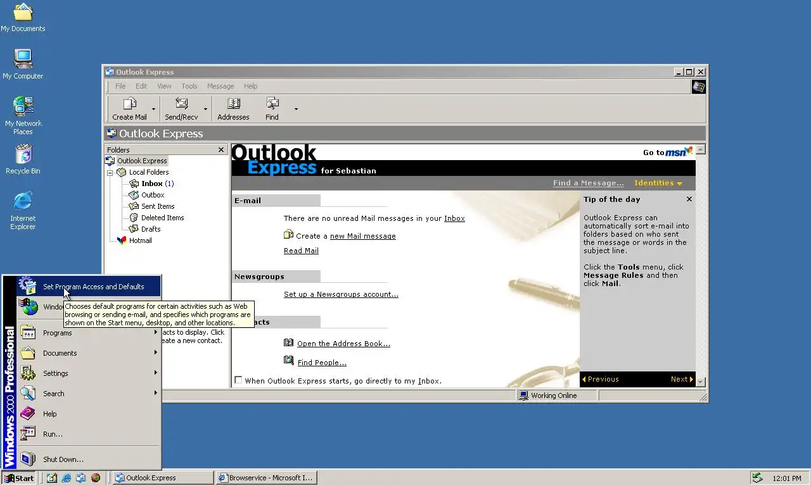Click the Deleted Items folder icon
The height and width of the screenshot is (486, 811).
[134, 218]
